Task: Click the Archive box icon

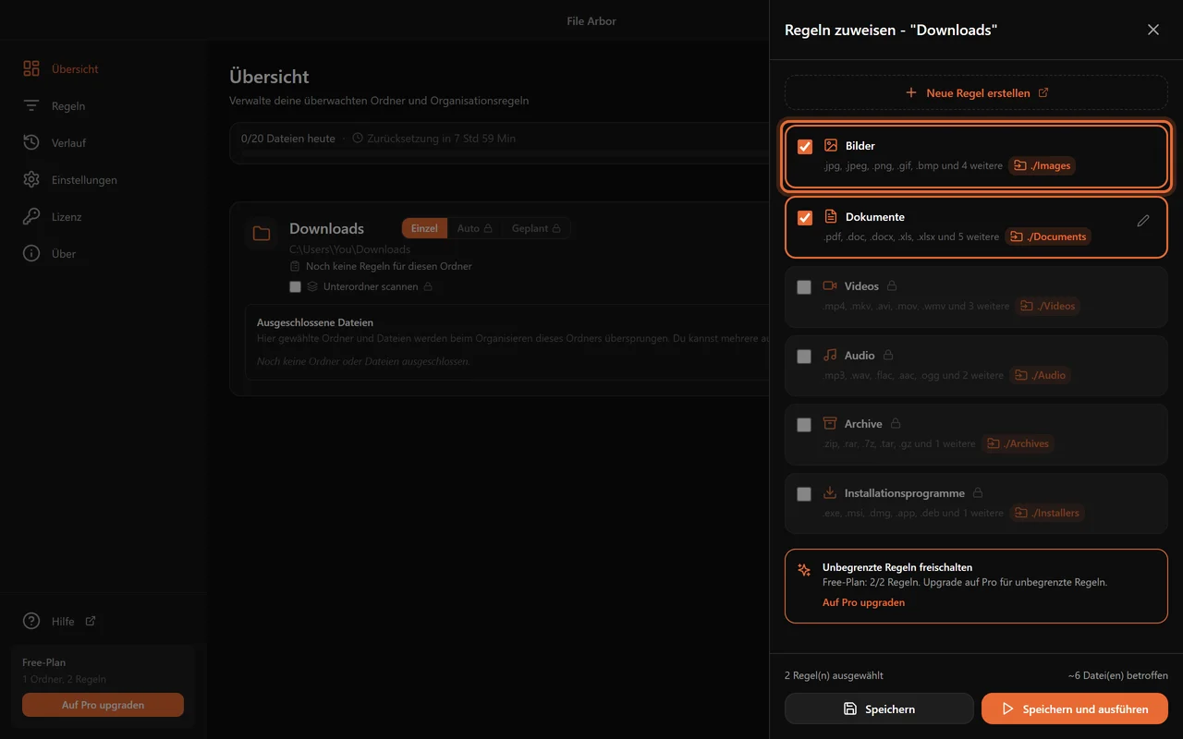Action: tap(830, 423)
